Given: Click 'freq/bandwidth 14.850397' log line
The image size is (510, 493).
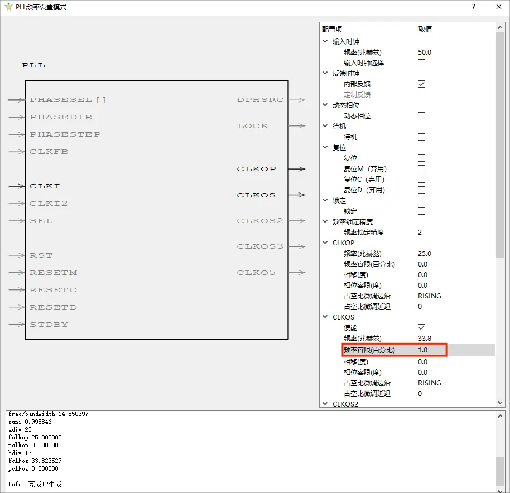Looking at the screenshot, I should 49,414.
